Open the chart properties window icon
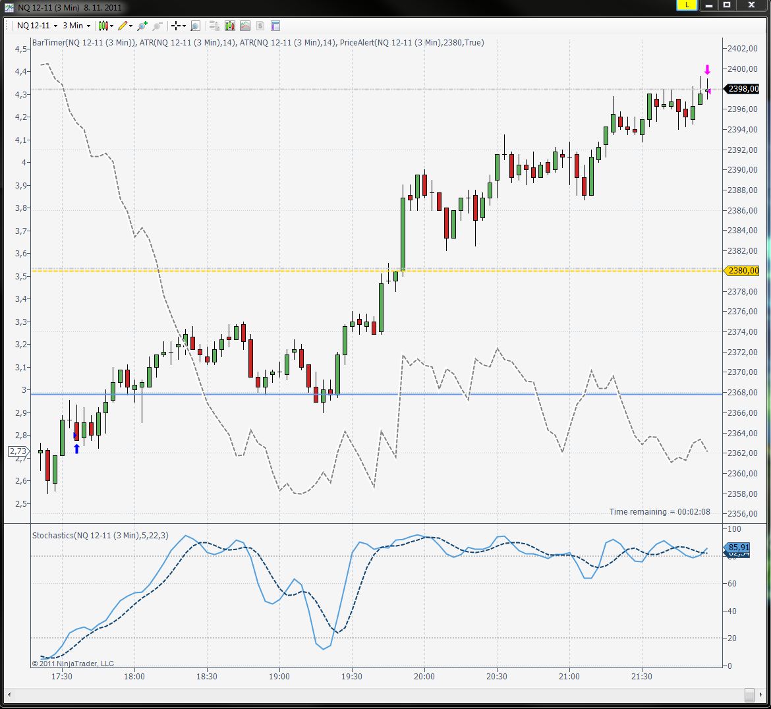 click(275, 26)
